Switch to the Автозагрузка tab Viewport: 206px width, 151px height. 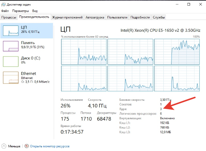coord(95,17)
